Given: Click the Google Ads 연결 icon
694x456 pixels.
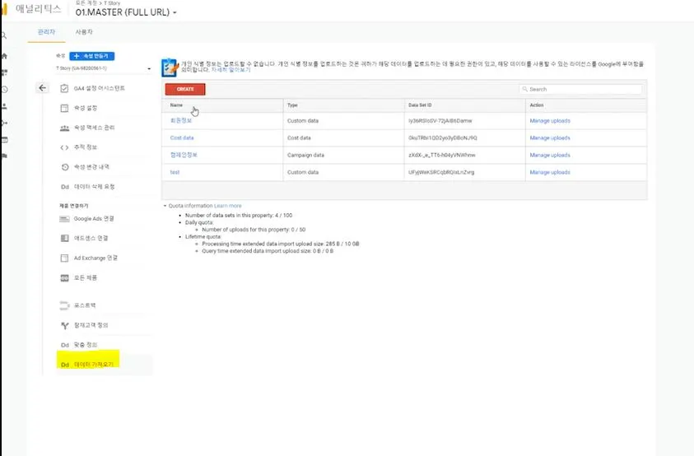Looking at the screenshot, I should coord(64,219).
